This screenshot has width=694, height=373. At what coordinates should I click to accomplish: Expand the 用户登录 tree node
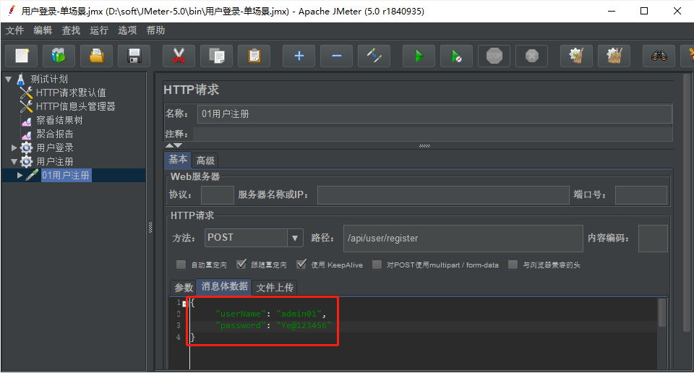click(x=14, y=147)
